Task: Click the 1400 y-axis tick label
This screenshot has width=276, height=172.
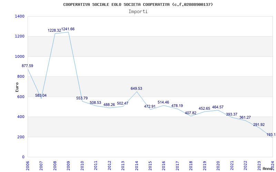Action: tap(20, 16)
